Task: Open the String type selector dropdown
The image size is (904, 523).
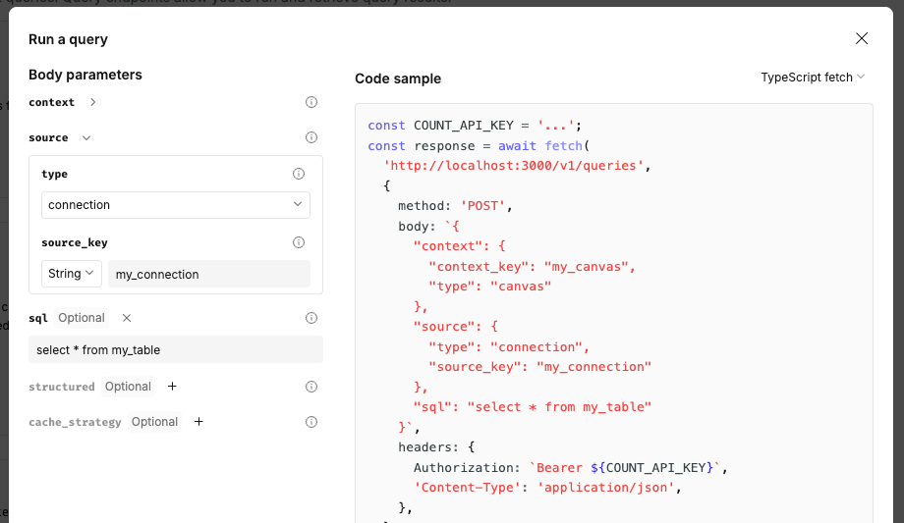Action: pos(72,274)
